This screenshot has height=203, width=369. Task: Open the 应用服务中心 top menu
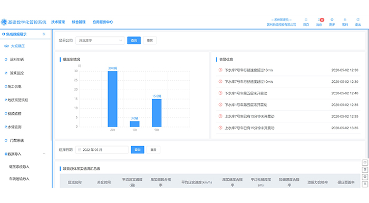(103, 22)
